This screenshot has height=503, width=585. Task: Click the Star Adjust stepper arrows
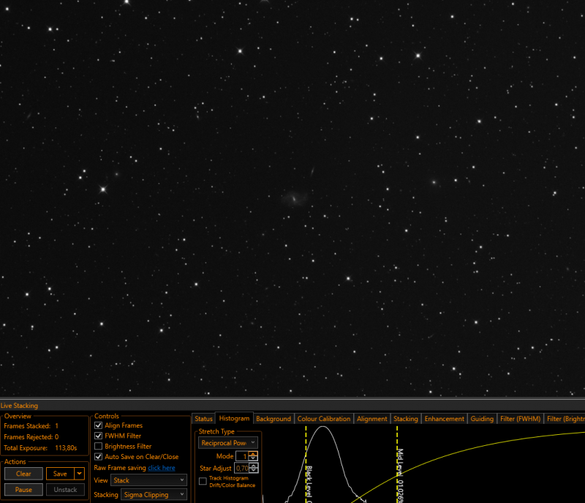point(253,468)
